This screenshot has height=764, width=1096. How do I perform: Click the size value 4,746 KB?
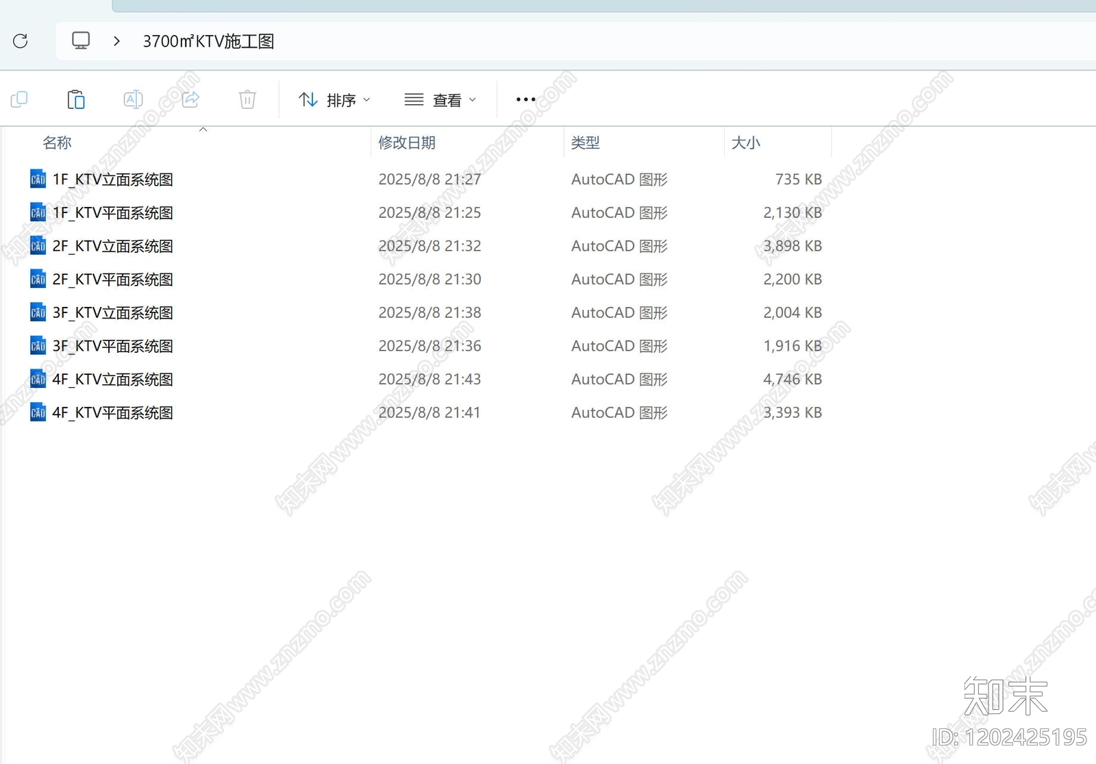click(793, 380)
